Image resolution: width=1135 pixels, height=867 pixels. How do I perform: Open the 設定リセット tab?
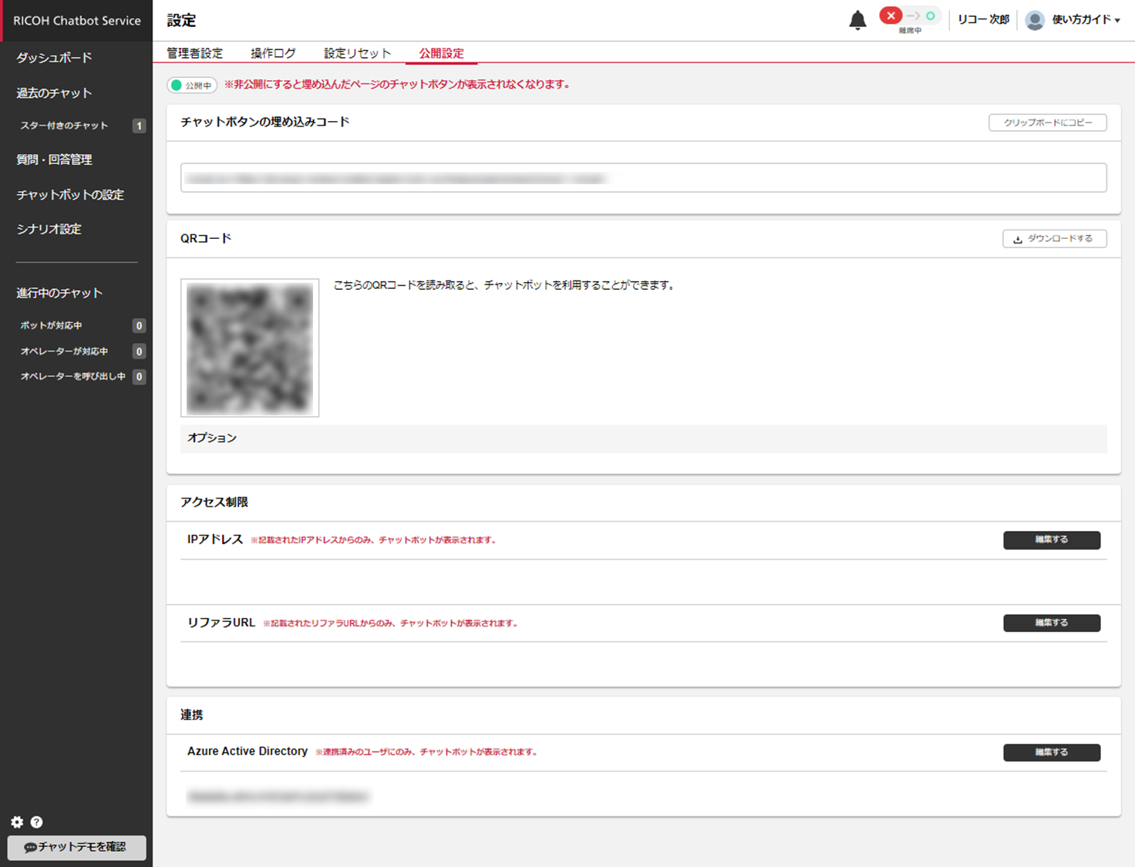(357, 53)
